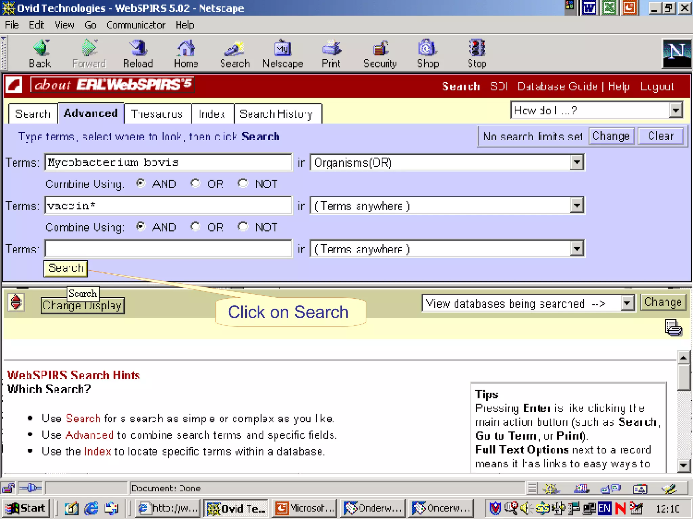Image resolution: width=693 pixels, height=519 pixels.
Task: Click the empty third Terms field
Action: [168, 249]
